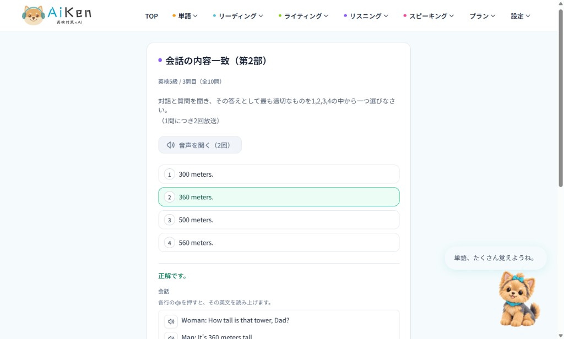Select answer option 300 meters

pyautogui.click(x=279, y=174)
